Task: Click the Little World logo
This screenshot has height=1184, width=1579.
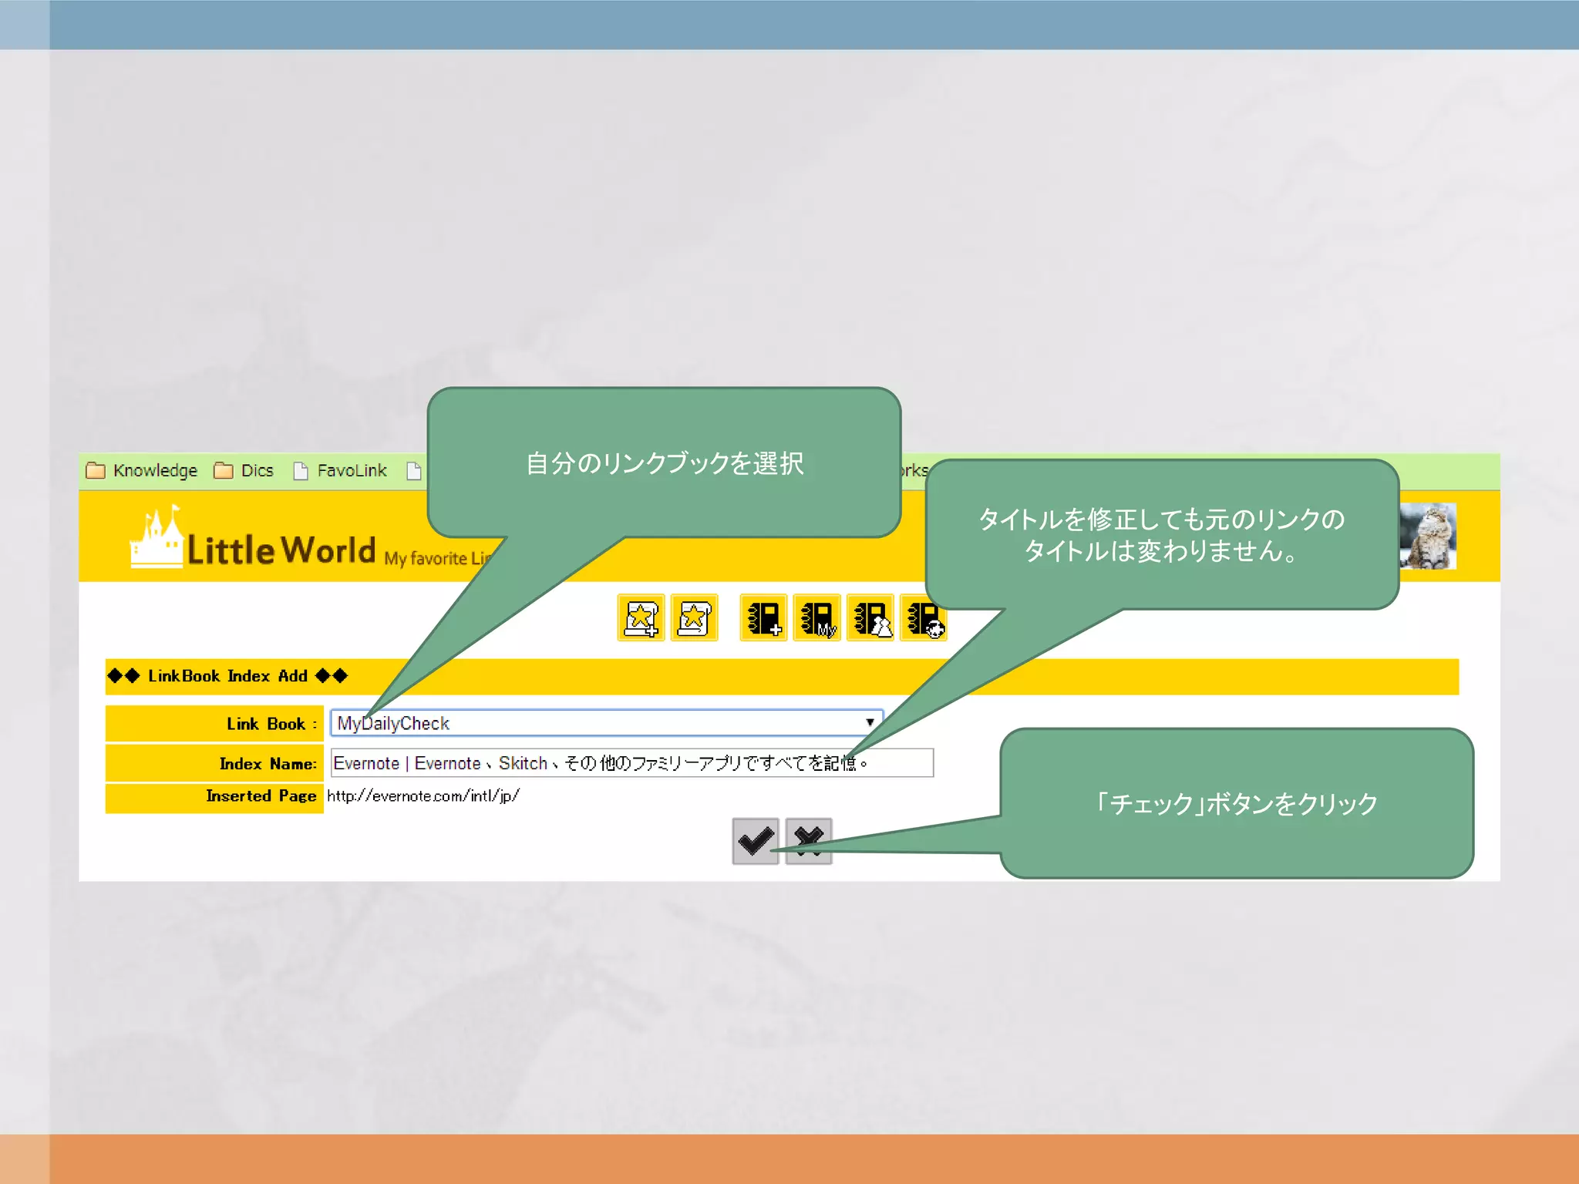Action: [x=281, y=550]
